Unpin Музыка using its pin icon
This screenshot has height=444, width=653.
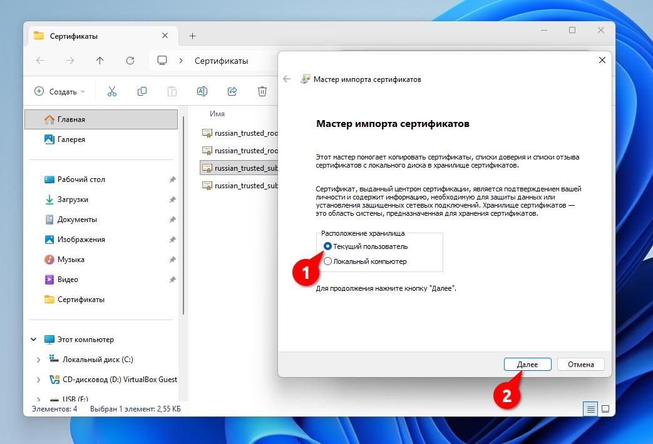[172, 260]
